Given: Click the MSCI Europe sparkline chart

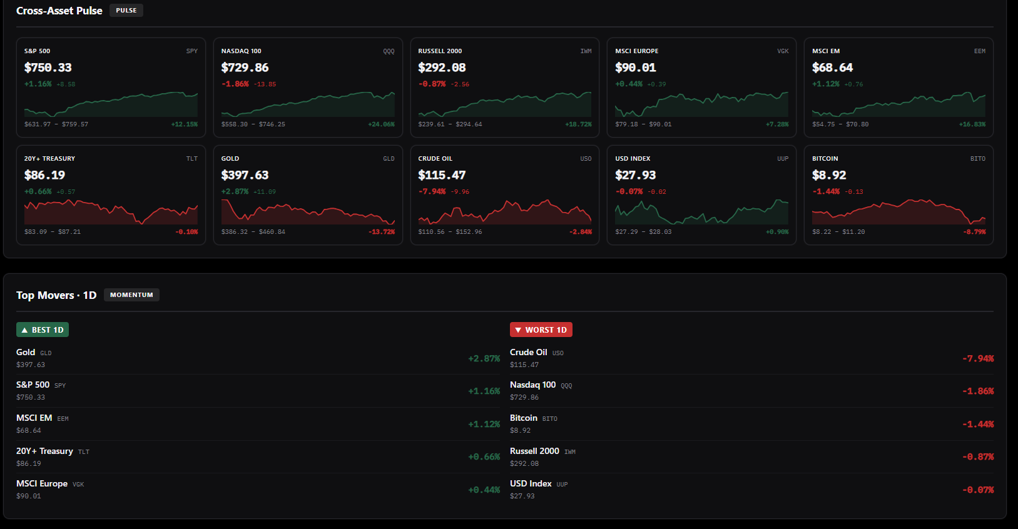Looking at the screenshot, I should pyautogui.click(x=702, y=104).
